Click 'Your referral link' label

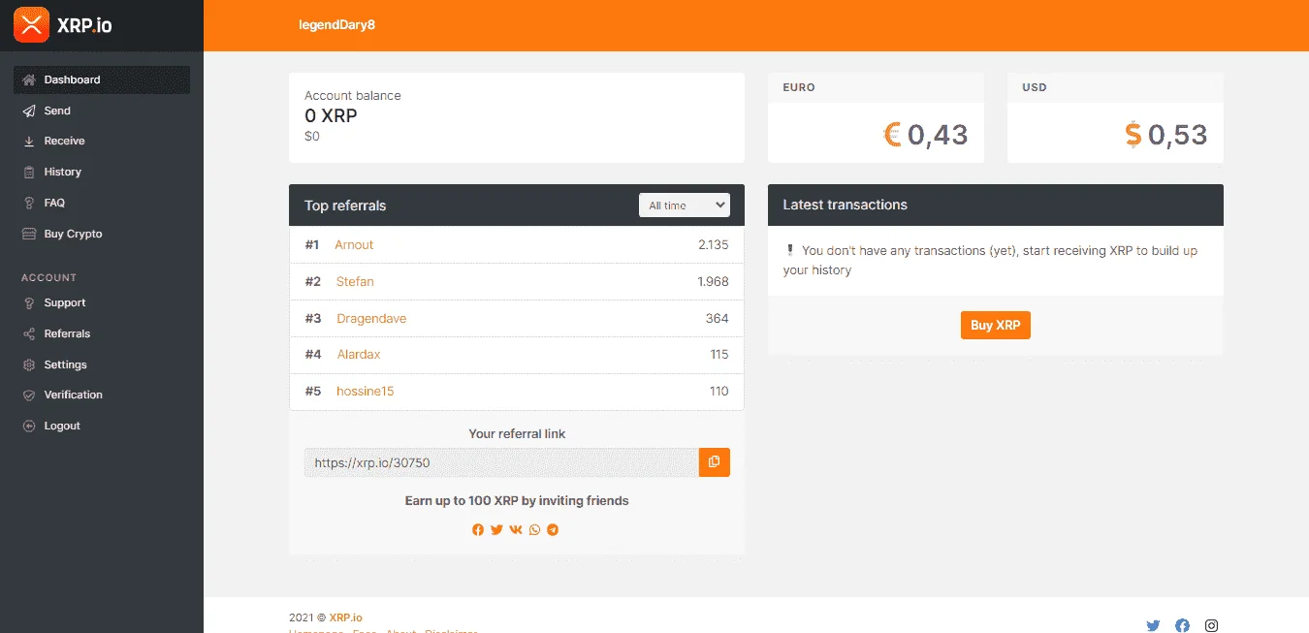click(x=517, y=434)
